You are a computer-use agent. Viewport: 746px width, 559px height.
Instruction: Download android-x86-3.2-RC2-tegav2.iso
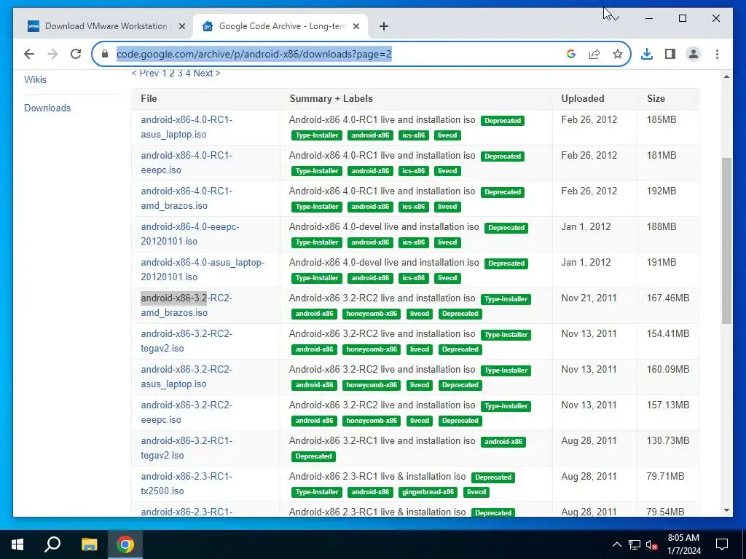coord(186,341)
